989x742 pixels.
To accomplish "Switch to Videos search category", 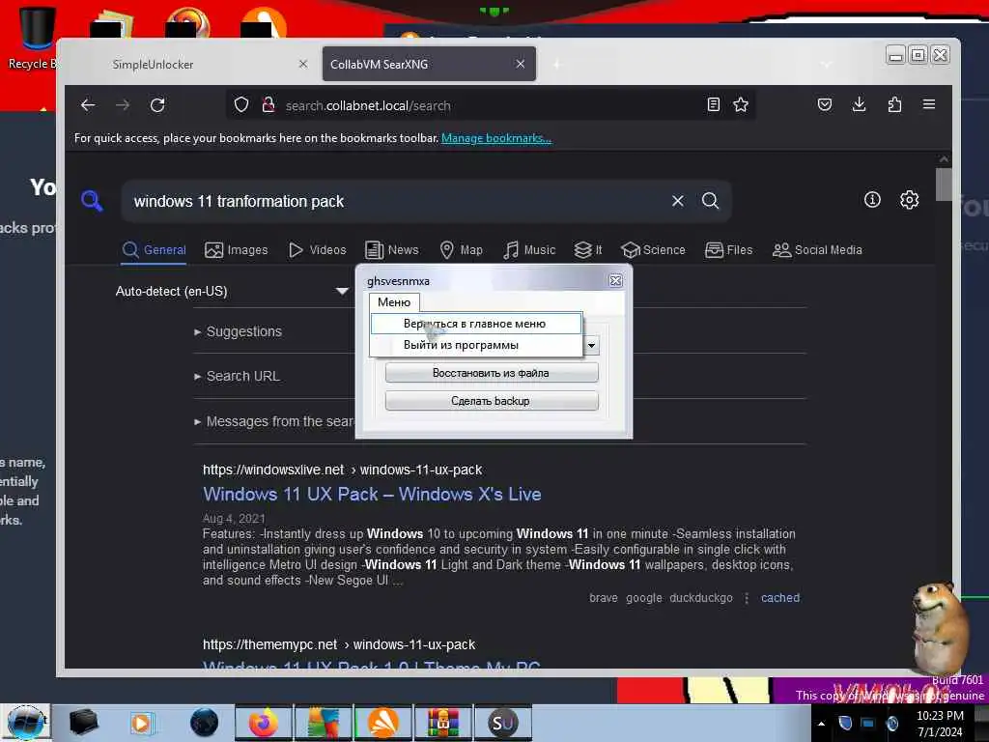I will click(317, 250).
